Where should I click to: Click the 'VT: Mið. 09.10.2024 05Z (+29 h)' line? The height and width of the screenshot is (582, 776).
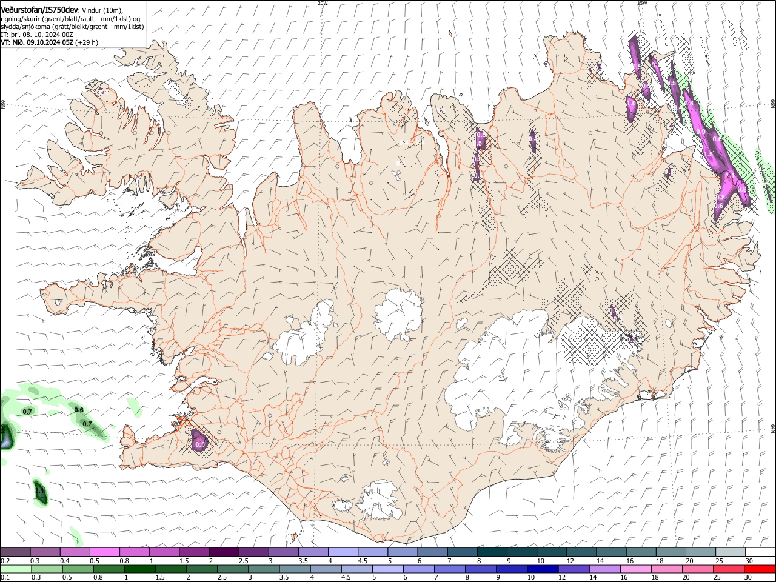(50, 42)
